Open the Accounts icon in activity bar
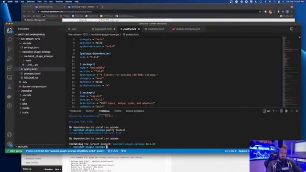 10,135
